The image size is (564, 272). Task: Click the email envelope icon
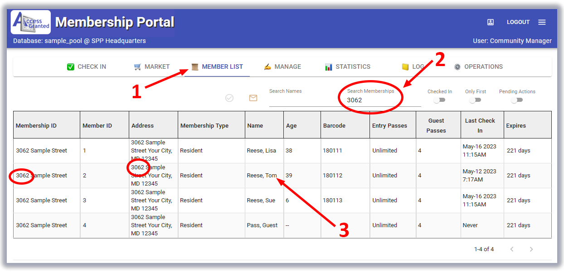(x=253, y=98)
